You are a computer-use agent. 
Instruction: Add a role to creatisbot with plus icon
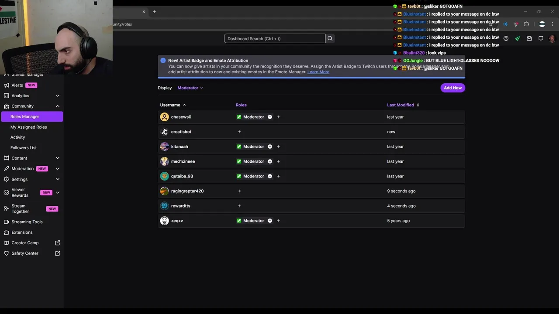coord(239,132)
